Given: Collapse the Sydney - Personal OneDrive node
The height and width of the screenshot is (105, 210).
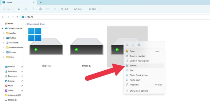Looking at the screenshot, I should pyautogui.click(x=2, y=28).
